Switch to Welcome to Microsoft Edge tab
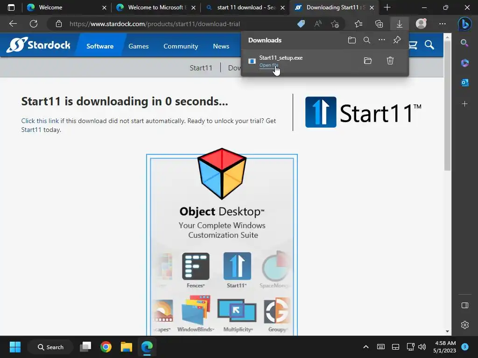478x358 pixels. (155, 7)
